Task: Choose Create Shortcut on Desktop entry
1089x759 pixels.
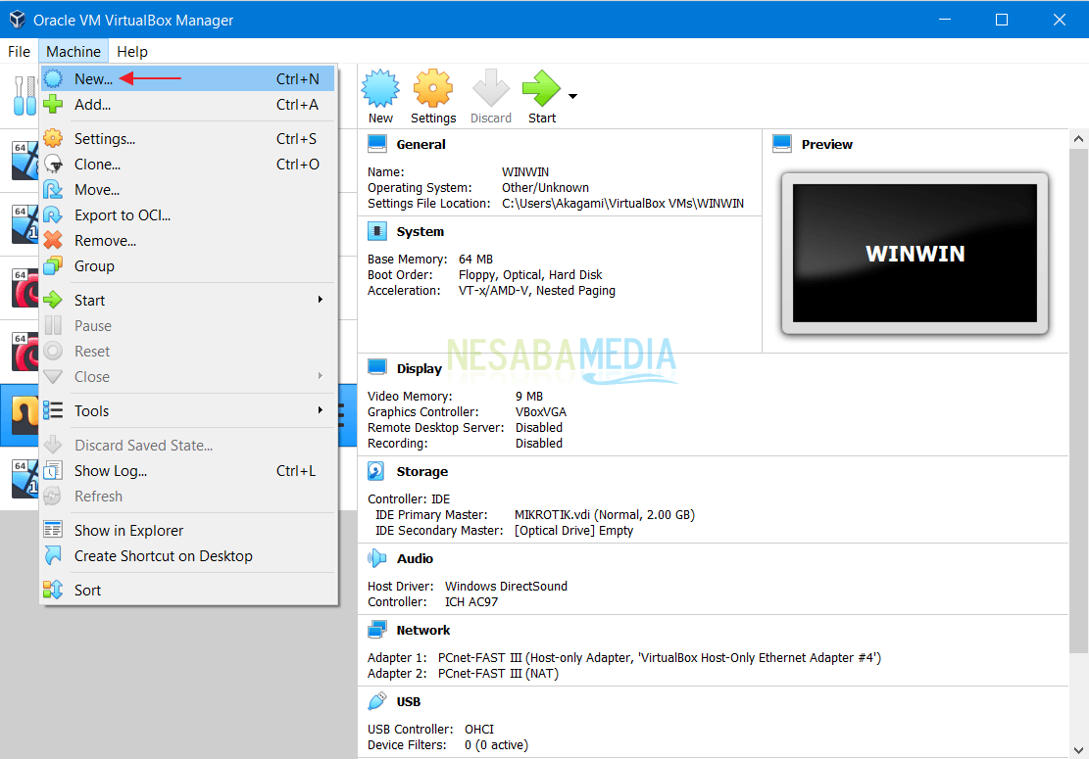Action: click(188, 556)
